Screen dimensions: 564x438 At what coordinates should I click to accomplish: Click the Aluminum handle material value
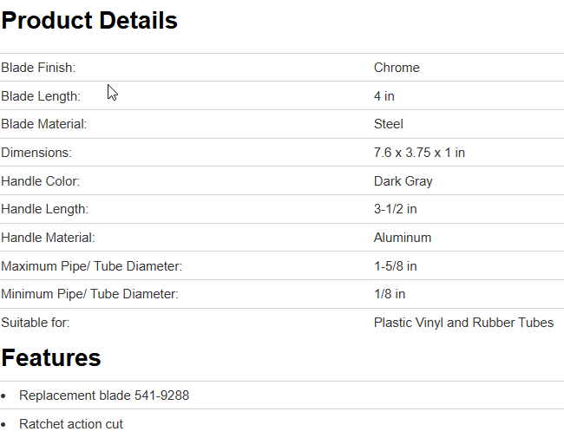pyautogui.click(x=403, y=238)
